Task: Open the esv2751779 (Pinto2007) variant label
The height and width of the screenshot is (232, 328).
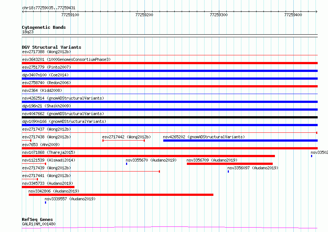Action: pyautogui.click(x=46, y=67)
